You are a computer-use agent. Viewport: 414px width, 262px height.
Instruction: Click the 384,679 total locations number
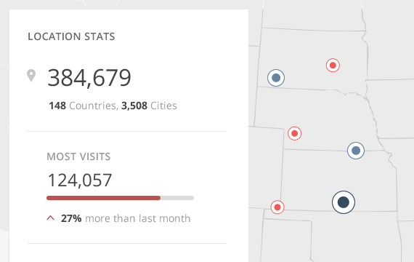89,78
